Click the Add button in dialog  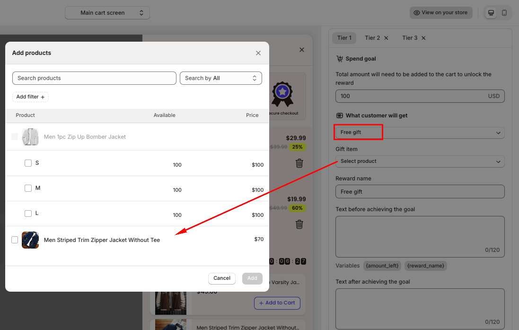252,278
